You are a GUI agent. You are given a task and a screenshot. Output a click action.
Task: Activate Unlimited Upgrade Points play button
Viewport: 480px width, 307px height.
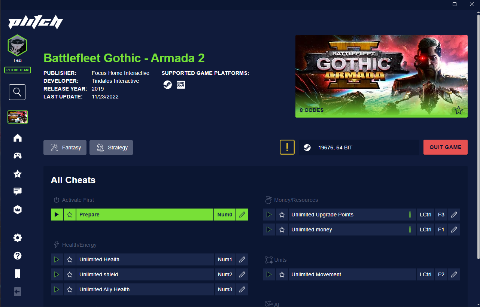pyautogui.click(x=269, y=215)
